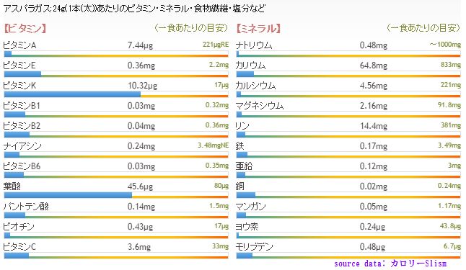Click the カリウム progress bar
Viewport: 466px width, 270px height.
coord(348,74)
